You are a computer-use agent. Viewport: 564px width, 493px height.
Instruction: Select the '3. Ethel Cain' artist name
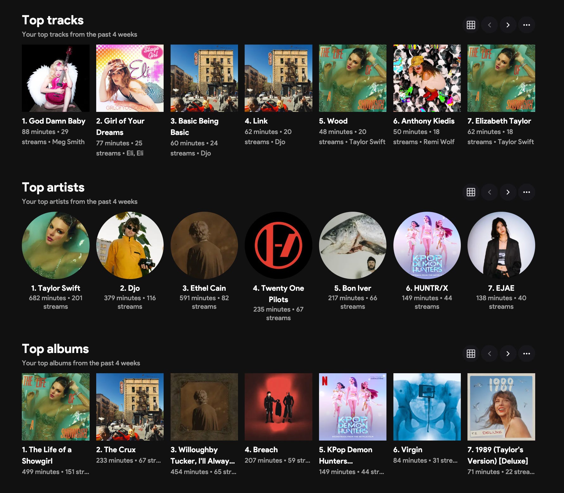tap(204, 288)
